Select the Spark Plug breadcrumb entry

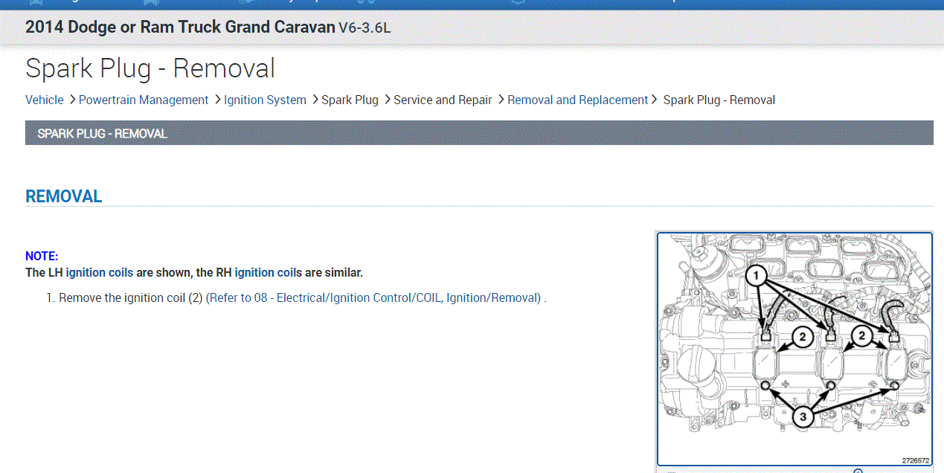[x=350, y=100]
